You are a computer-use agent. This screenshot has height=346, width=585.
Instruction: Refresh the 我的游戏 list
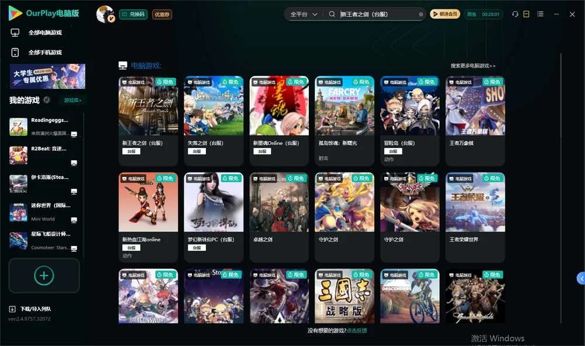[47, 100]
